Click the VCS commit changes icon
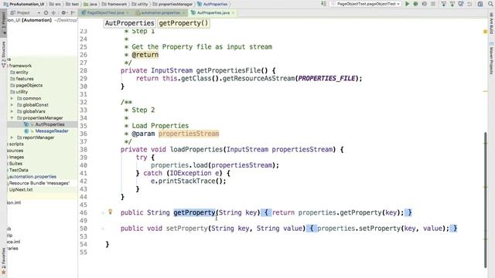This screenshot has width=495, height=278. pyautogui.click(x=452, y=4)
